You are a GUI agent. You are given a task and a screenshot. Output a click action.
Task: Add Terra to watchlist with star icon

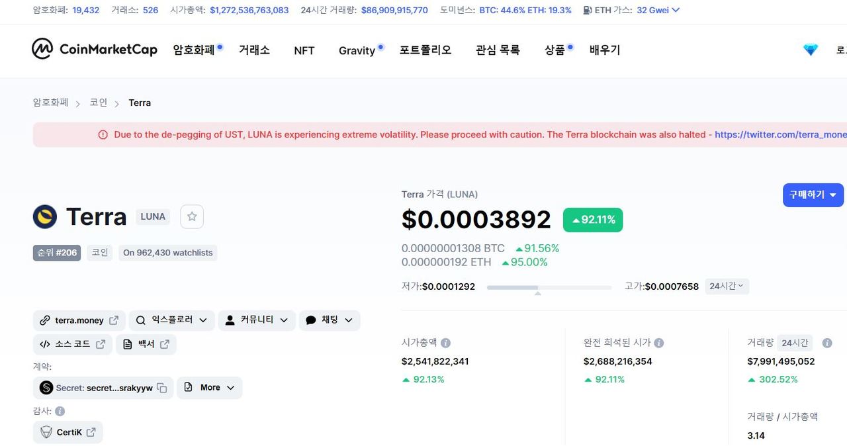point(192,216)
